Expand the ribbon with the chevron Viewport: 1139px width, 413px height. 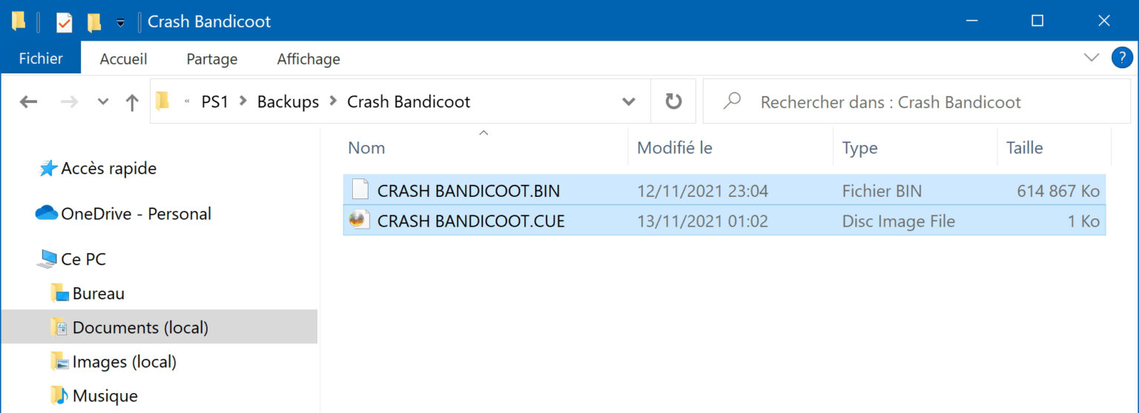1091,58
